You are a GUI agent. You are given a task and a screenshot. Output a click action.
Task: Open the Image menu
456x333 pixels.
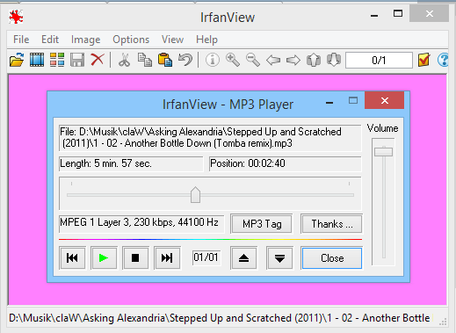click(x=85, y=40)
